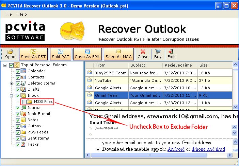
Task: Click envelope icon of YouTube message
Action: click(90, 80)
